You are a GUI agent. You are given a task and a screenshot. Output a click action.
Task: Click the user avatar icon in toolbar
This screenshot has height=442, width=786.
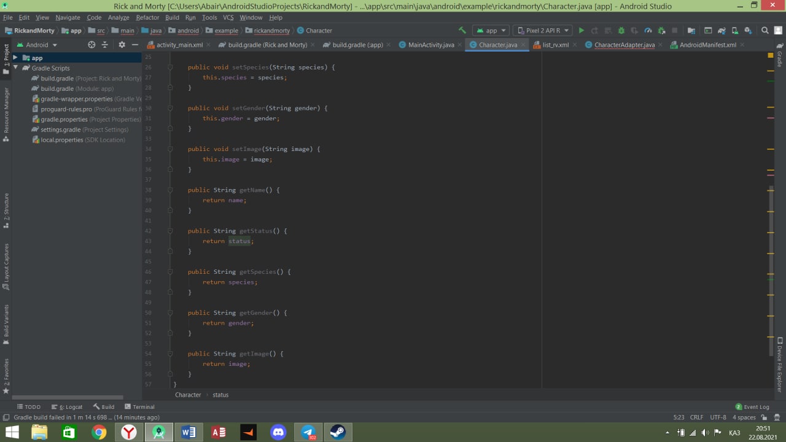pyautogui.click(x=777, y=30)
